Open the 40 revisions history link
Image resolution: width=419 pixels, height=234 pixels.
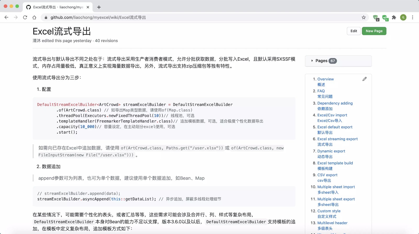click(106, 41)
